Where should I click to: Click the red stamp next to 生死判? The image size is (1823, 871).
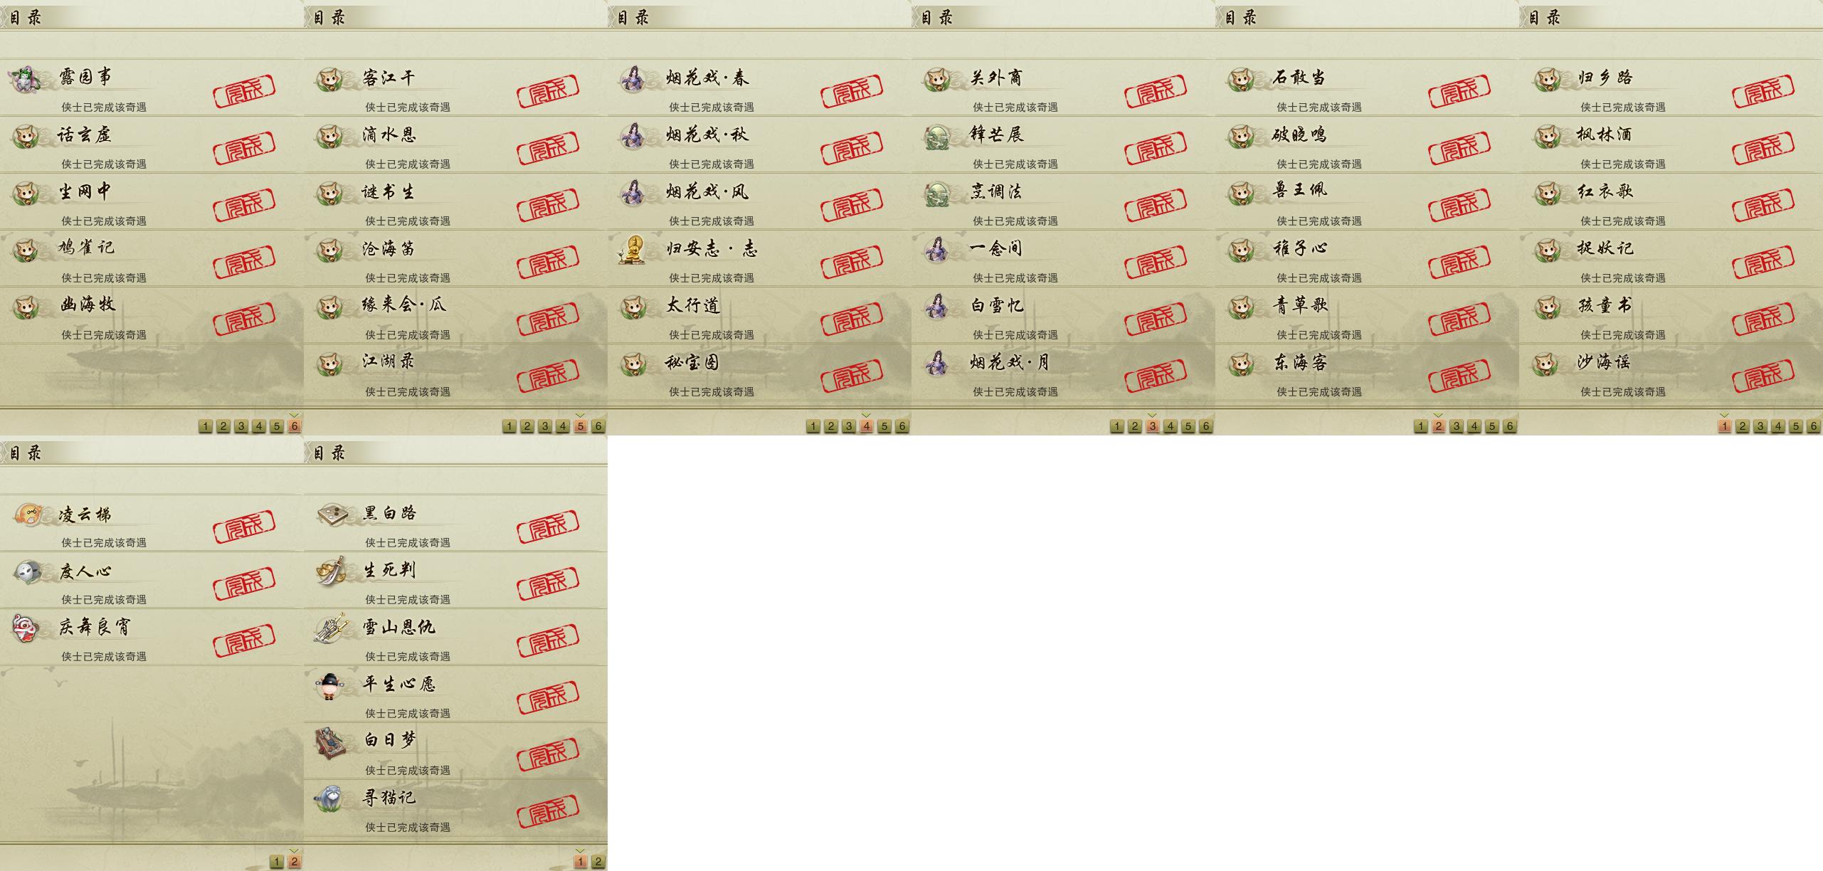pos(548,585)
